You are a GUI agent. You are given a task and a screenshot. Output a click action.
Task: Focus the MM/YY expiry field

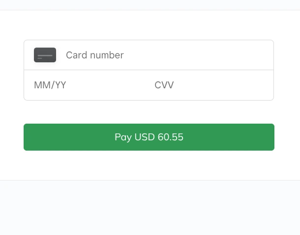(x=84, y=85)
